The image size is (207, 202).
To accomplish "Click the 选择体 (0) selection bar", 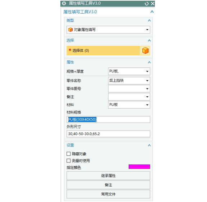I will tap(103, 51).
